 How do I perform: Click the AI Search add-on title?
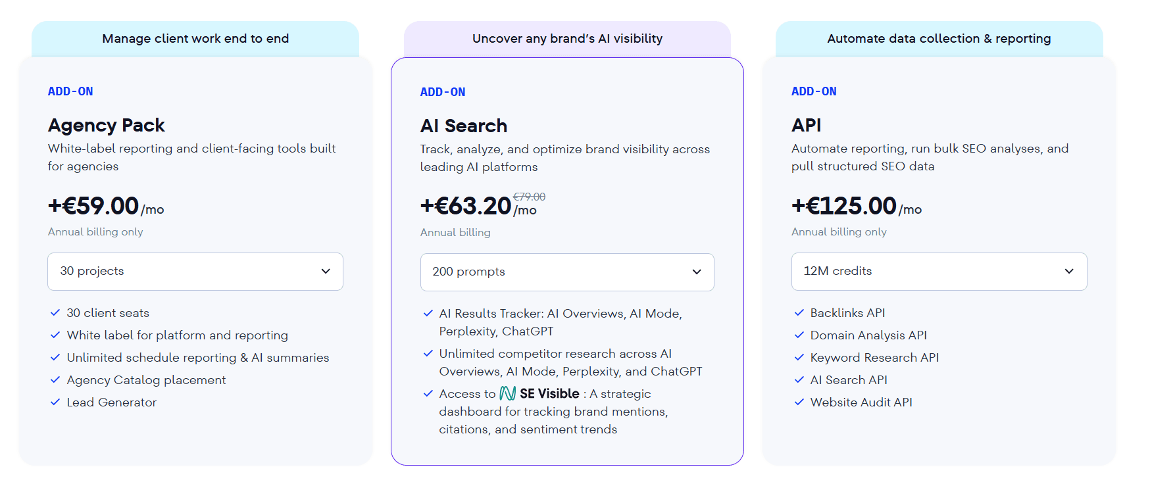click(464, 126)
